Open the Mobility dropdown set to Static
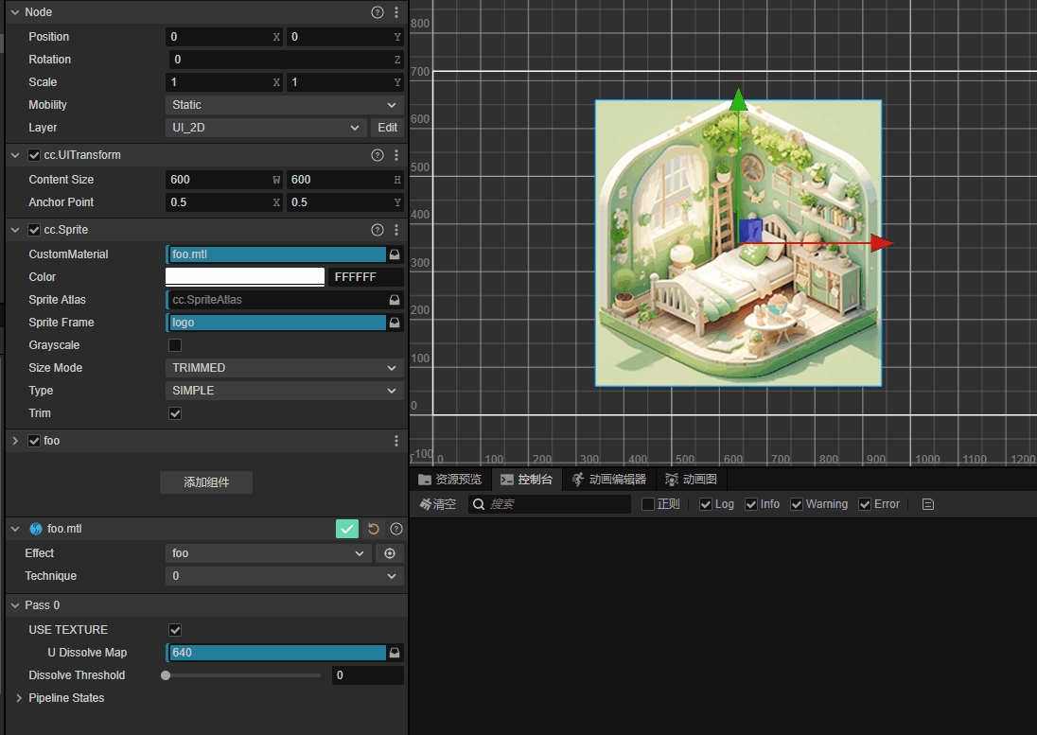Screen dimensions: 1037x735 [x=284, y=104]
